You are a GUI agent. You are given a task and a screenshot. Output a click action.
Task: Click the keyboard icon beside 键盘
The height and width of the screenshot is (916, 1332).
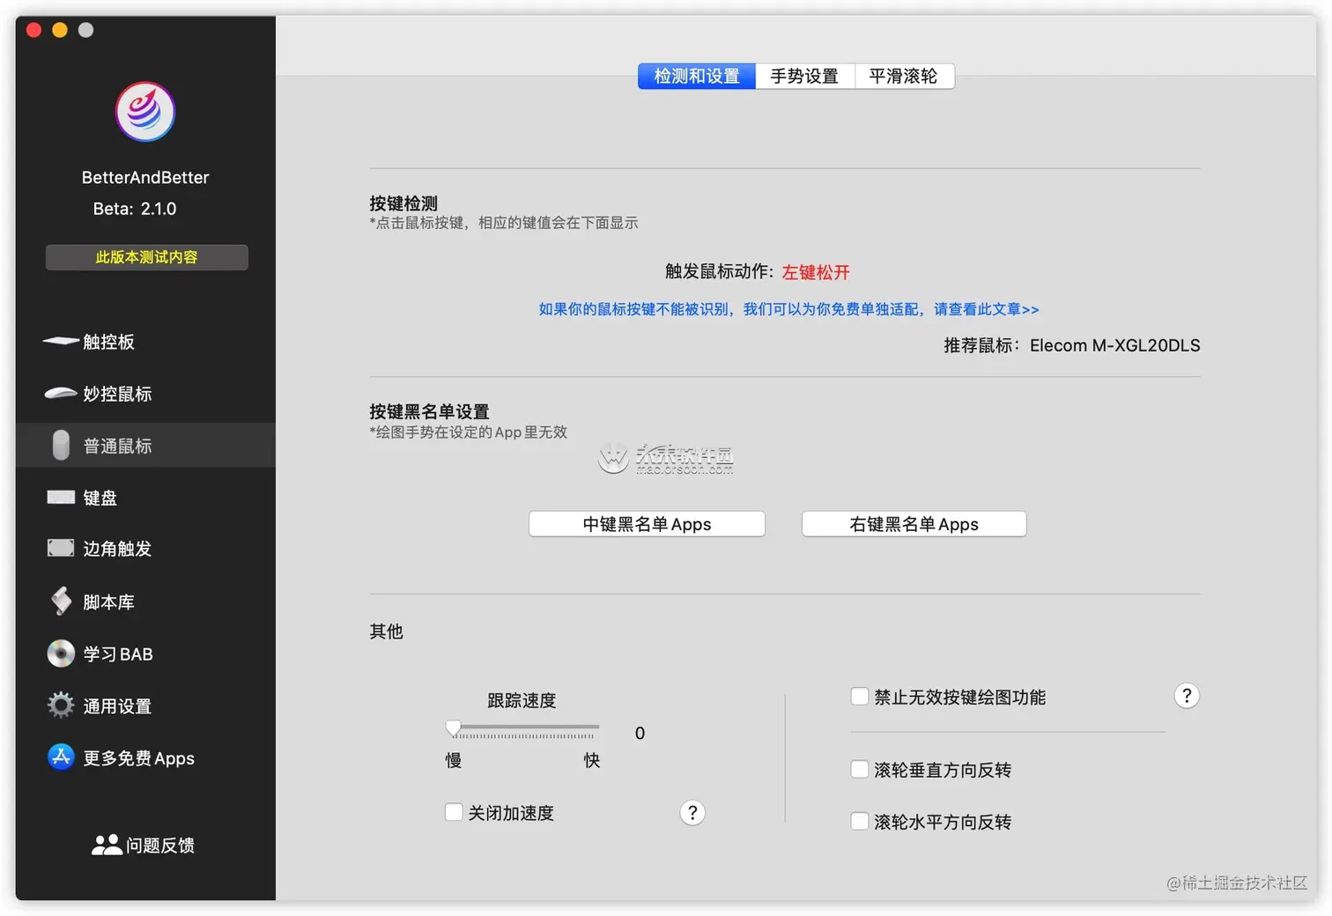[x=61, y=498]
